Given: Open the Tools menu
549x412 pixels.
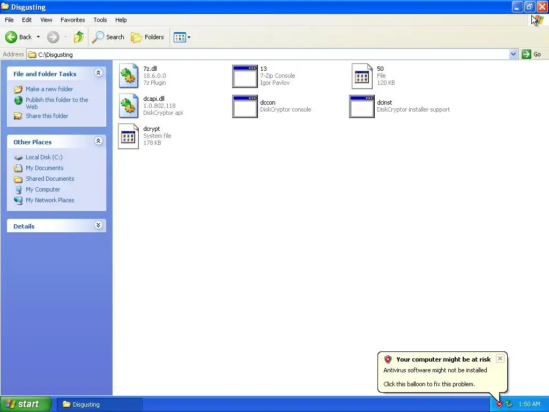Looking at the screenshot, I should [100, 20].
